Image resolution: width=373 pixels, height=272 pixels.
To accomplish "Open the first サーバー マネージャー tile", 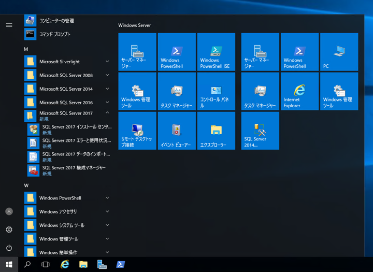I will tap(137, 52).
